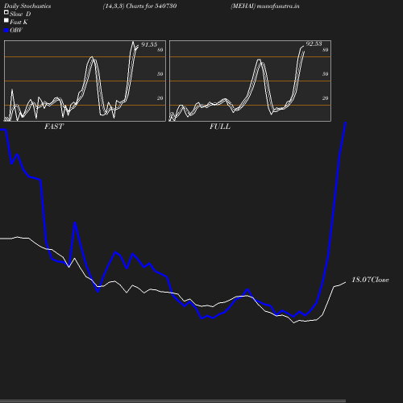Click the 50 axis label on FAST chart
Screen dimensions: 403x403
(160, 74)
